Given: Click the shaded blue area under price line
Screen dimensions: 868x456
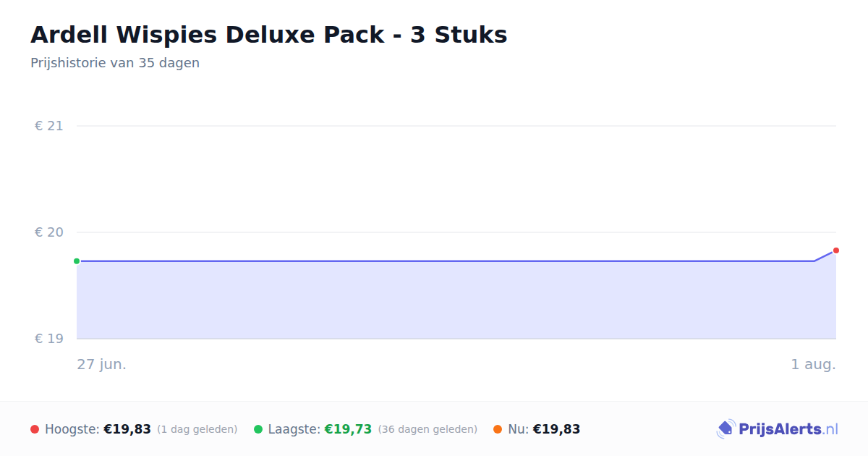Looking at the screenshot, I should [x=456, y=300].
